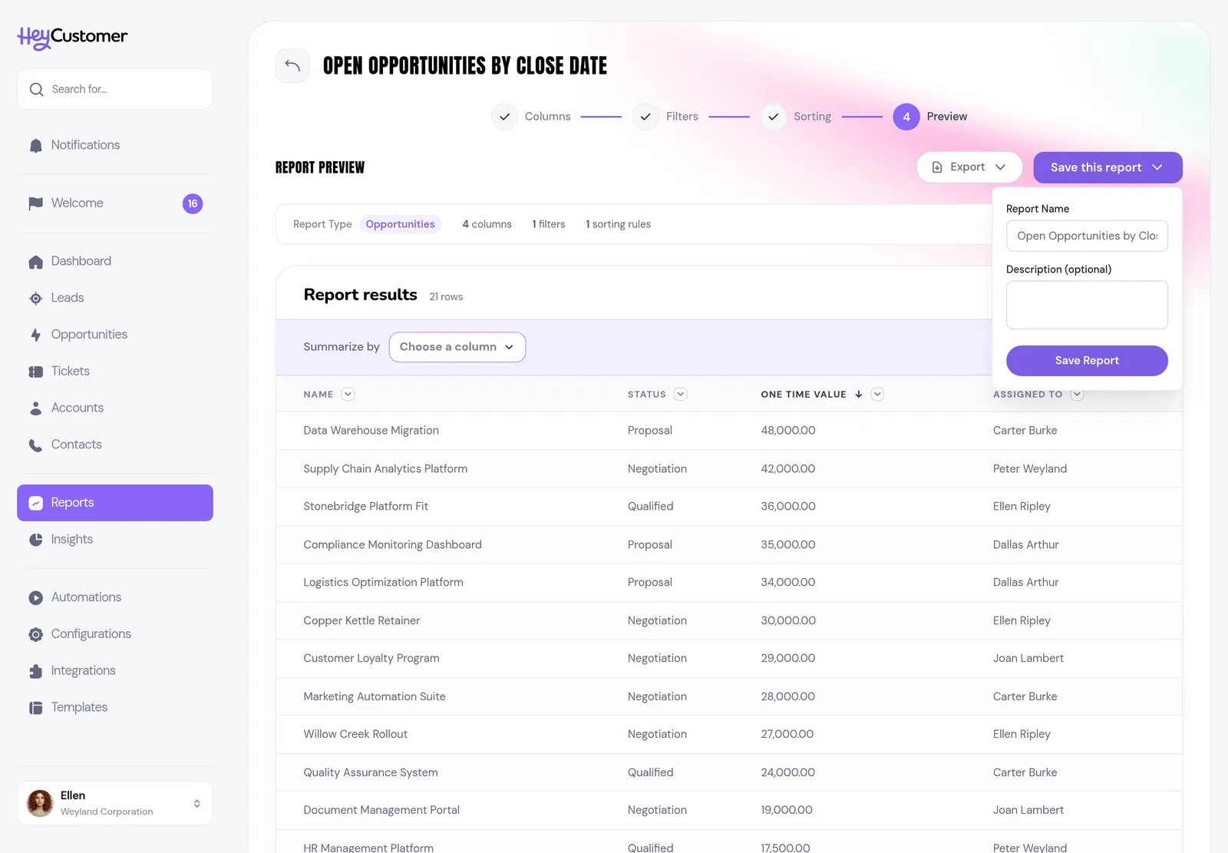Open the Status column options chevron
This screenshot has width=1228, height=853.
tap(680, 395)
